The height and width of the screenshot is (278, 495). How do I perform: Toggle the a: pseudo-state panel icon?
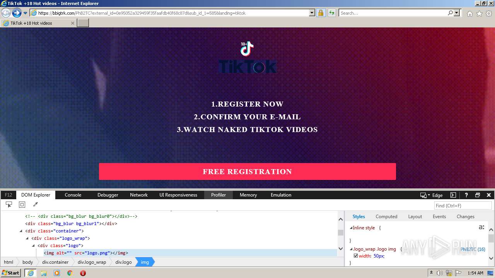481,227
